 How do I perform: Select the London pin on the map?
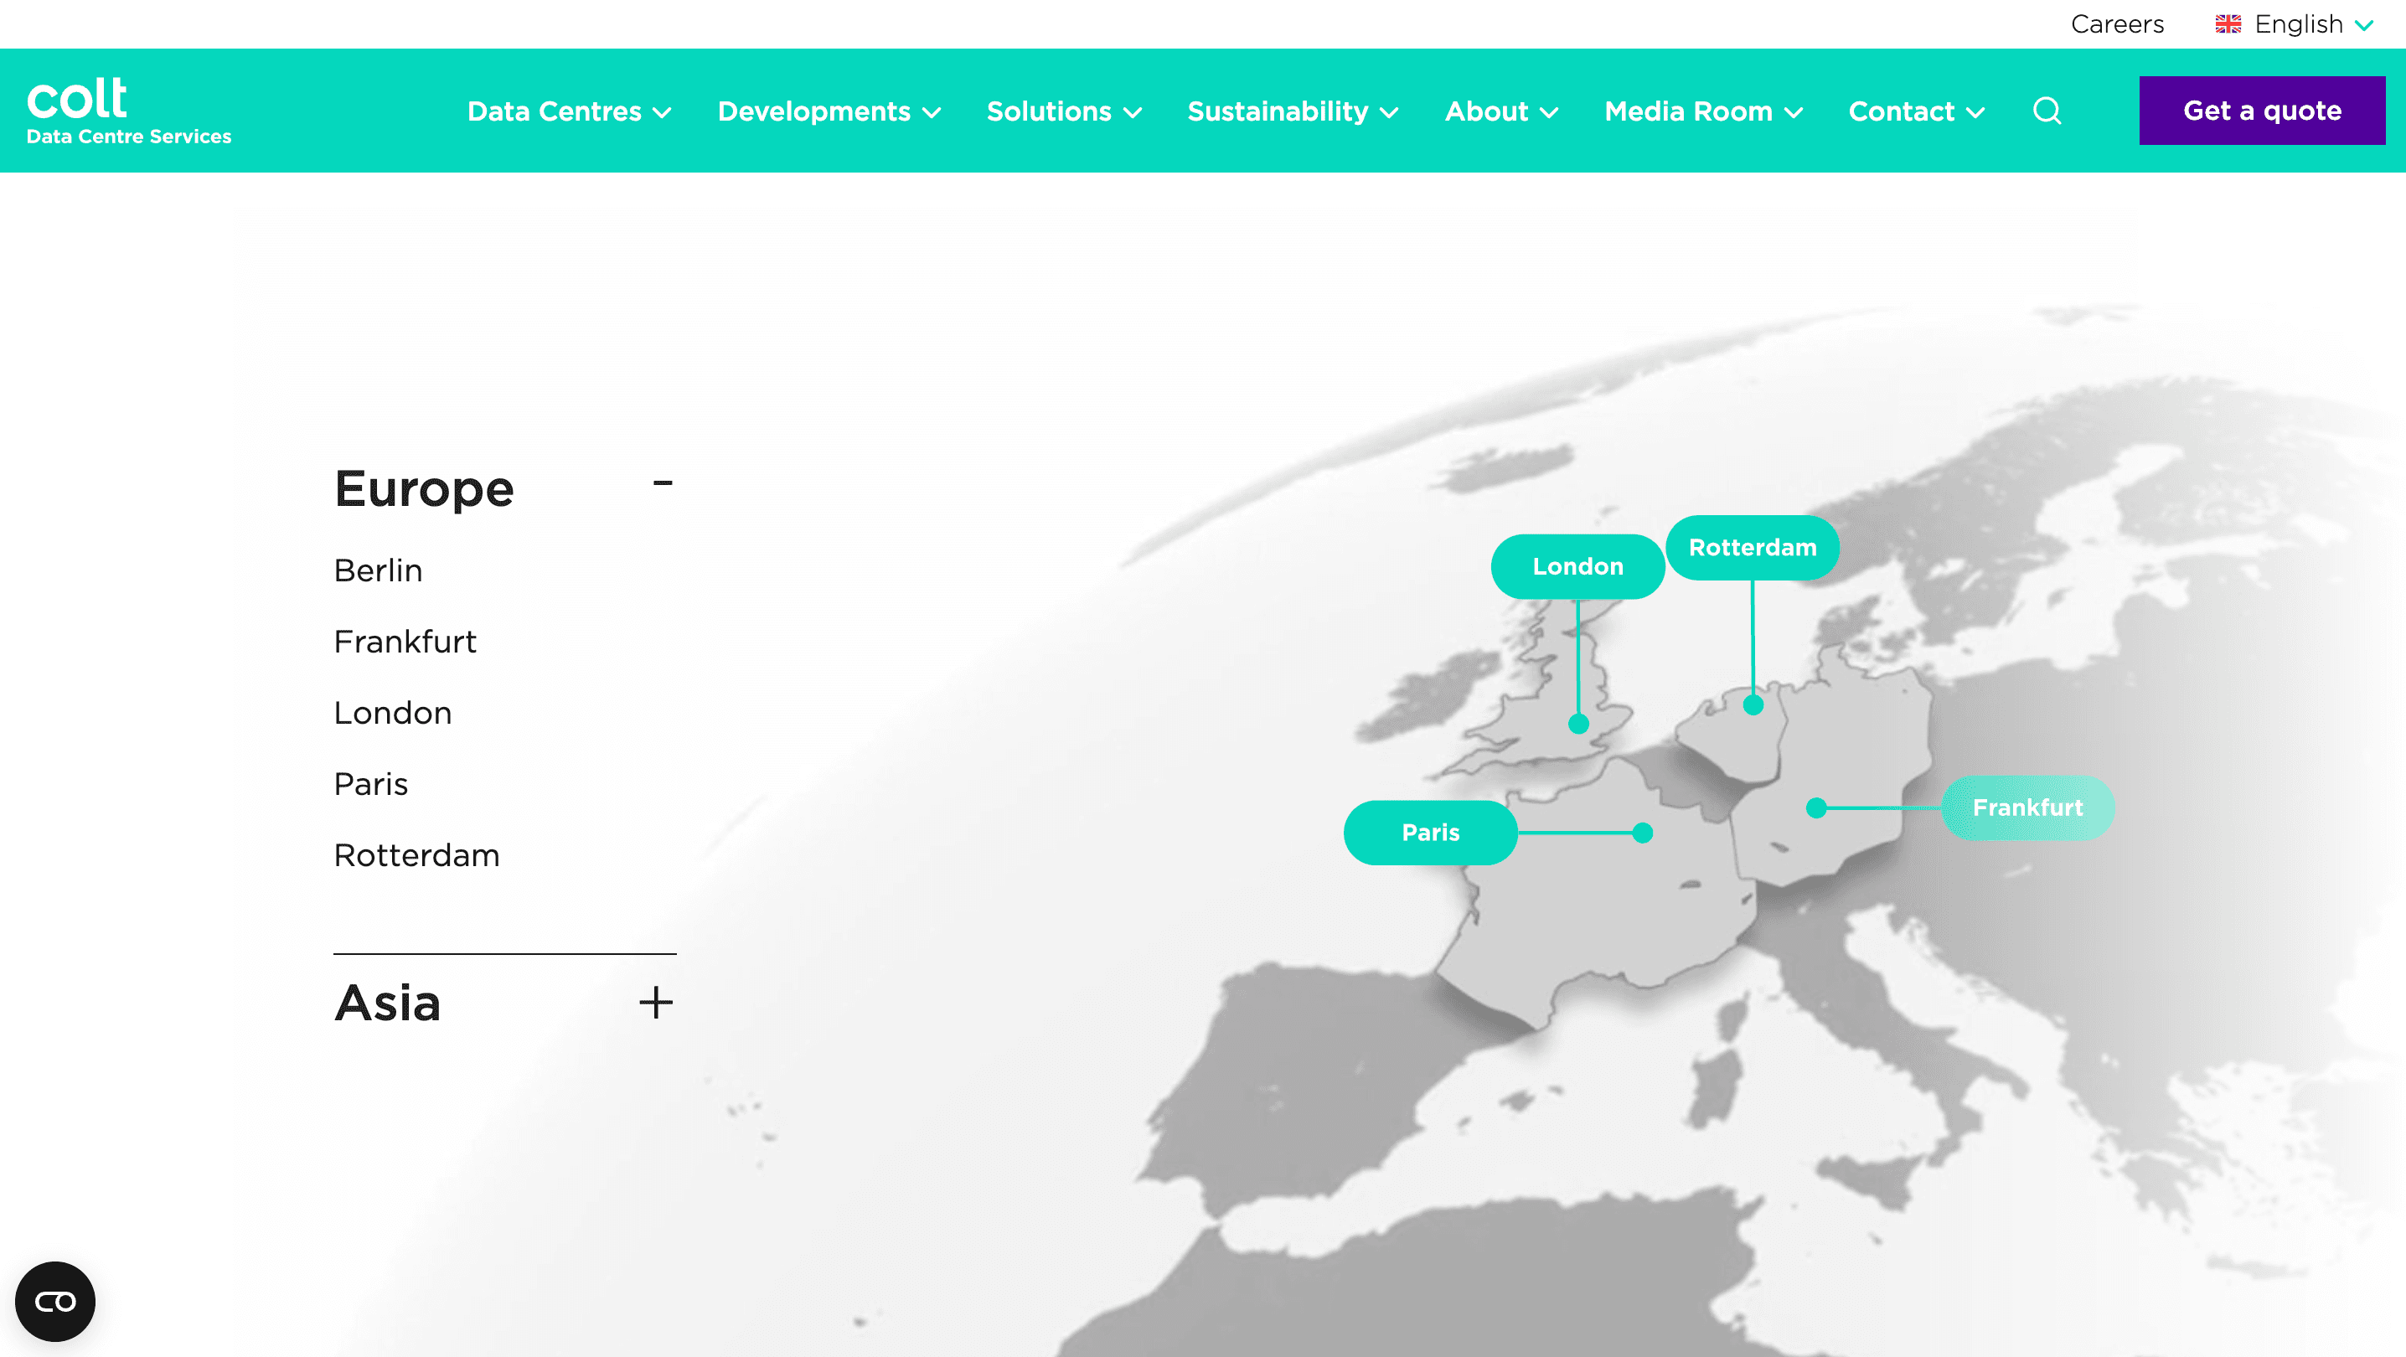(1577, 566)
